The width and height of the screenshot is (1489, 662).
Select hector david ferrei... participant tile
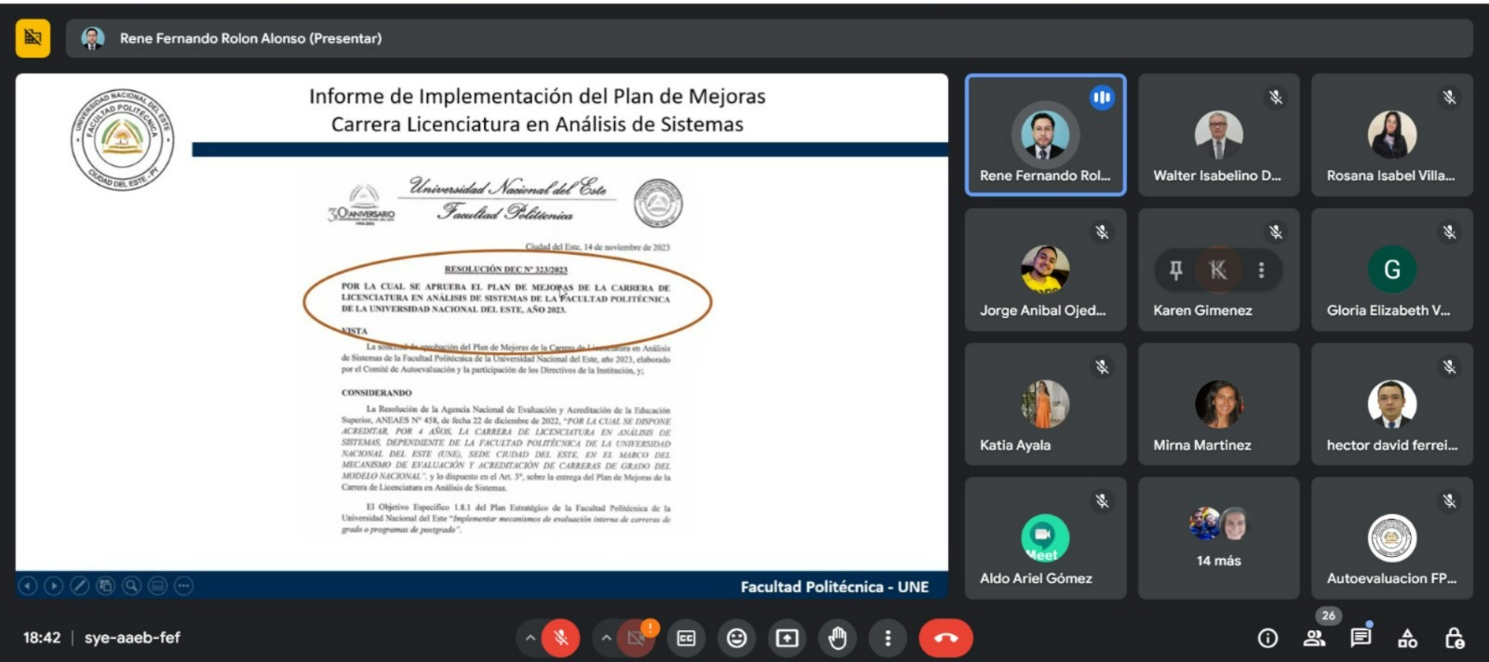tap(1391, 404)
